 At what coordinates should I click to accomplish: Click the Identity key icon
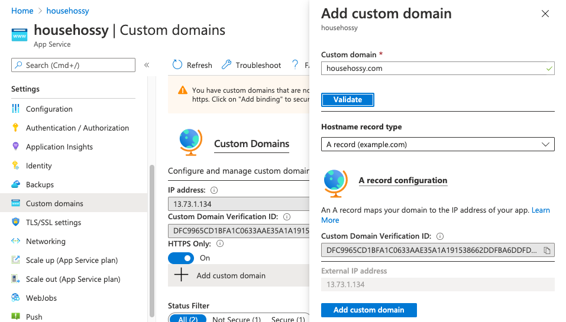15,165
